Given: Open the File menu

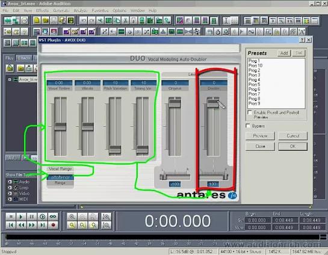Looking at the screenshot, I should [x=5, y=11].
